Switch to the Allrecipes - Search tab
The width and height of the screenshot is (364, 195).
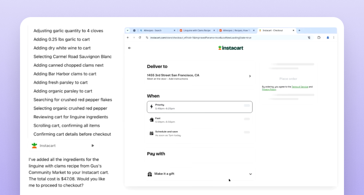(x=158, y=31)
